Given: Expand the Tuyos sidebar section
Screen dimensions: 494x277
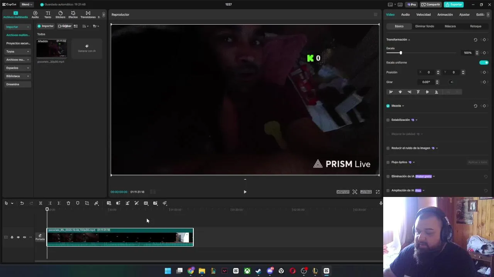Looking at the screenshot, I should pos(17,51).
